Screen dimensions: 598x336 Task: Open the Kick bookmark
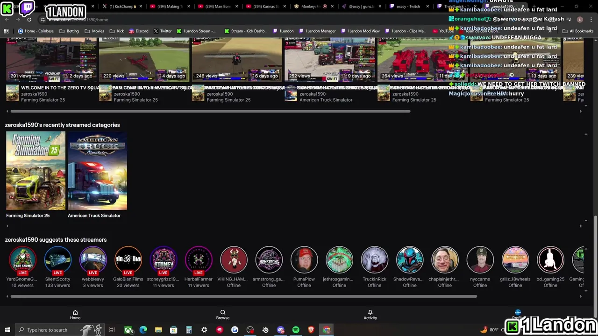(x=117, y=31)
